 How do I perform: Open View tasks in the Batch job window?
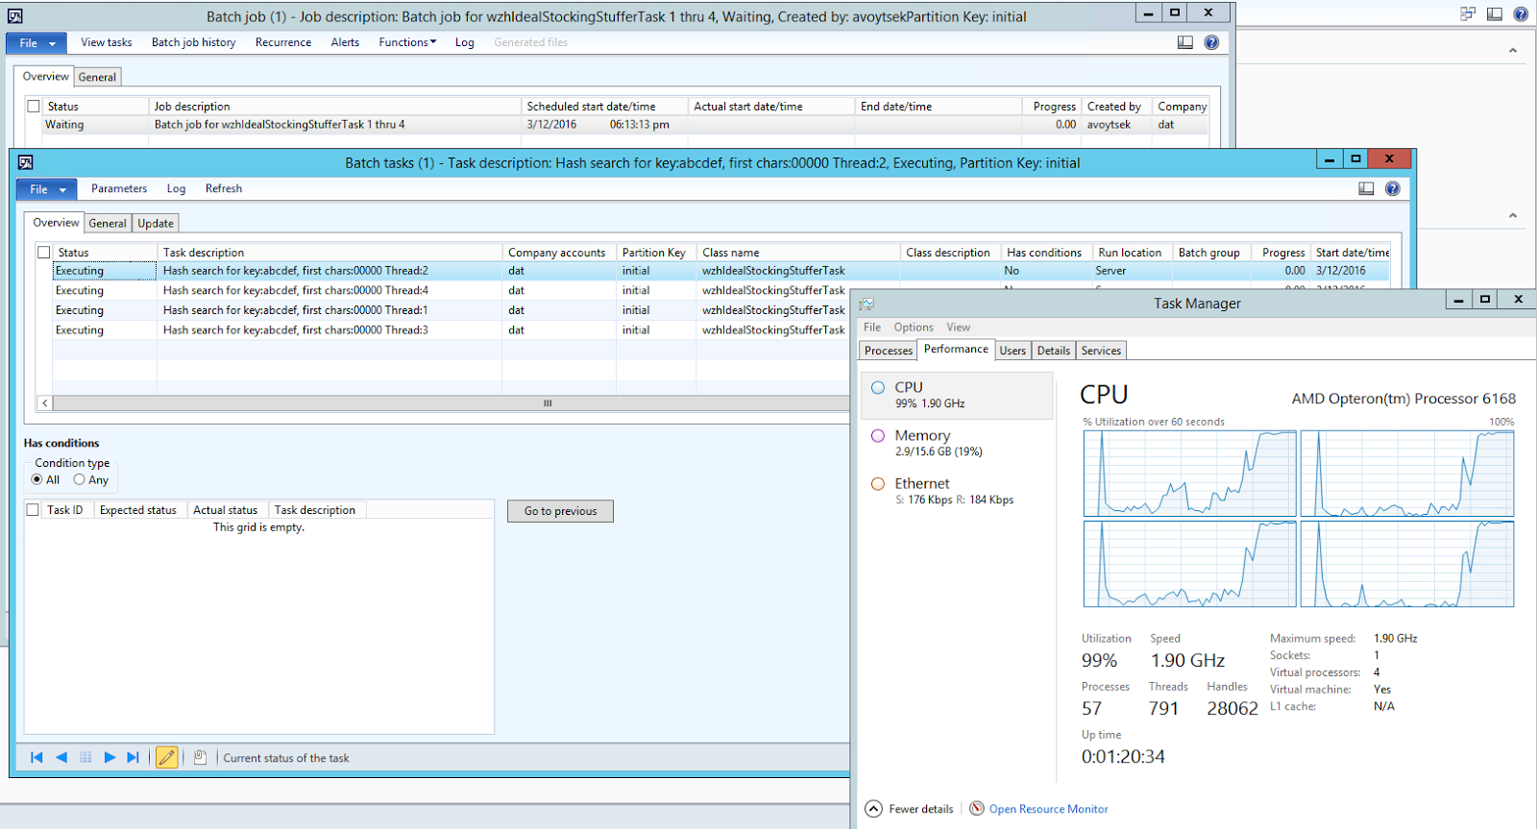pyautogui.click(x=107, y=42)
